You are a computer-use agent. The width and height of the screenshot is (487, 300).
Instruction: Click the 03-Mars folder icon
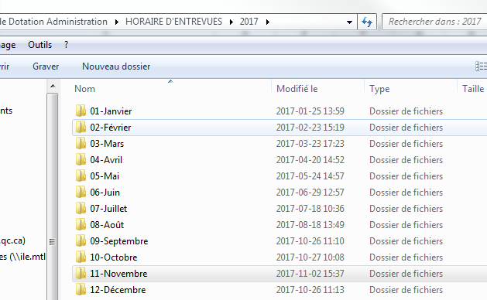tap(81, 143)
